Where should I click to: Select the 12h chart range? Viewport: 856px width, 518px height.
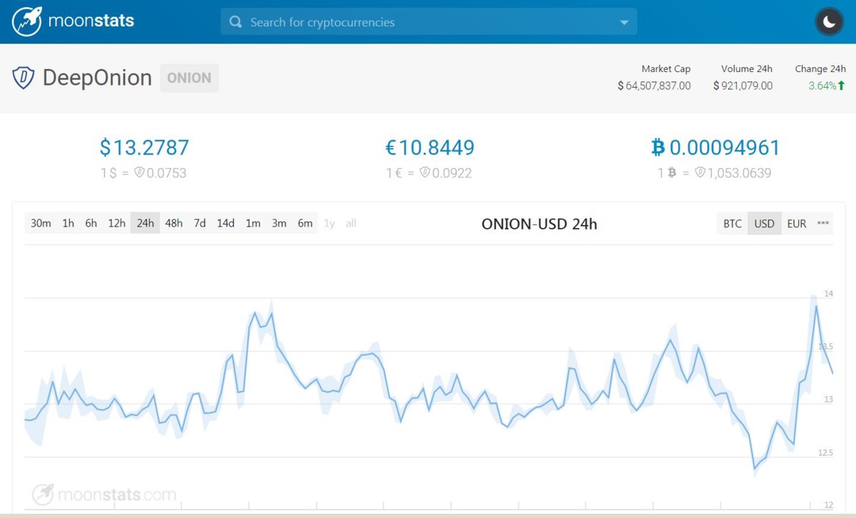[x=116, y=223]
